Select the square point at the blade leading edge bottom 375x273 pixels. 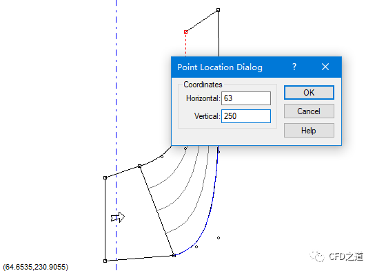tap(174, 256)
